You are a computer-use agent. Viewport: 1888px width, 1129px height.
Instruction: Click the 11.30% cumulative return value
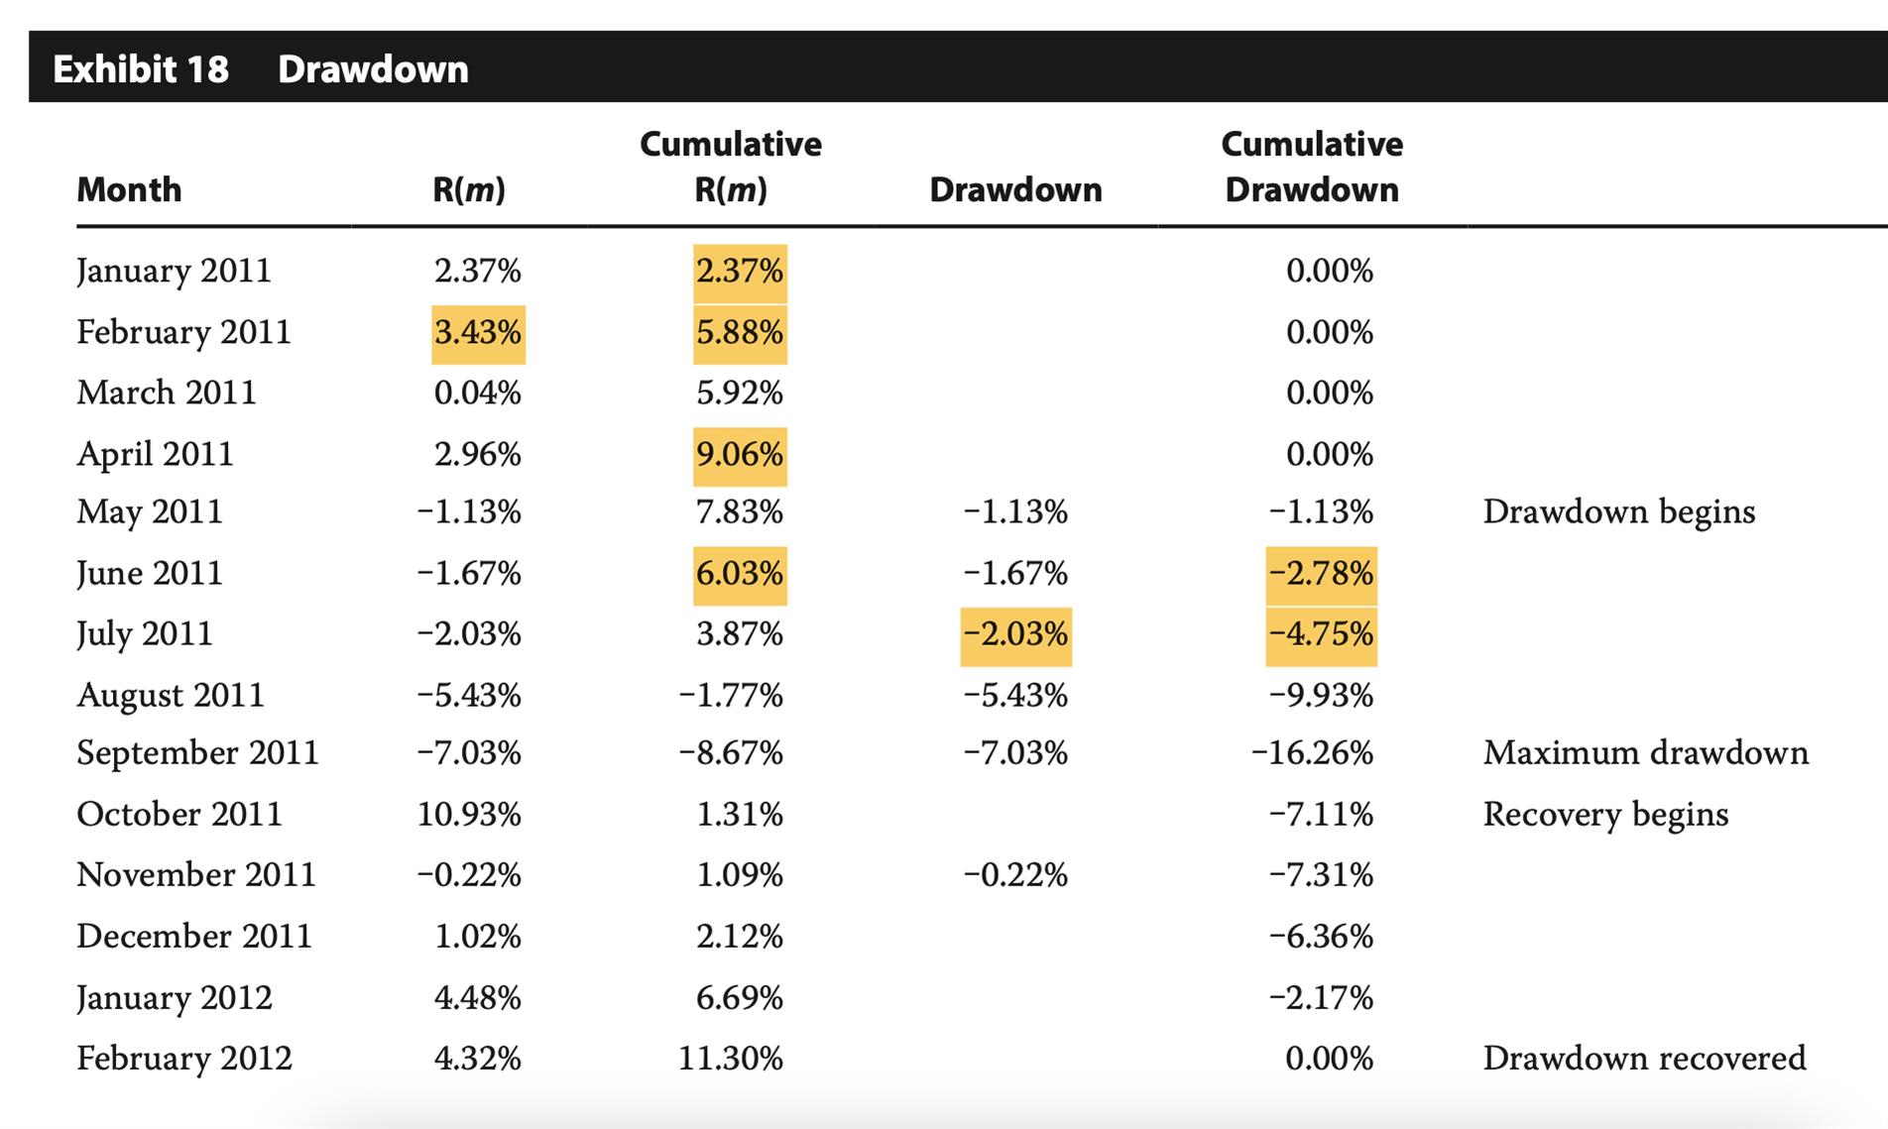click(731, 1059)
